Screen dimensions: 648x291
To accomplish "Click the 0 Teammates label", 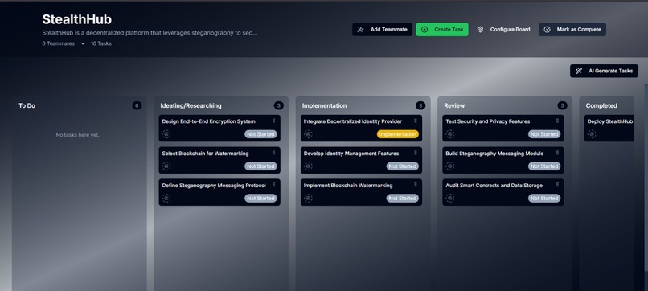I will (x=58, y=43).
